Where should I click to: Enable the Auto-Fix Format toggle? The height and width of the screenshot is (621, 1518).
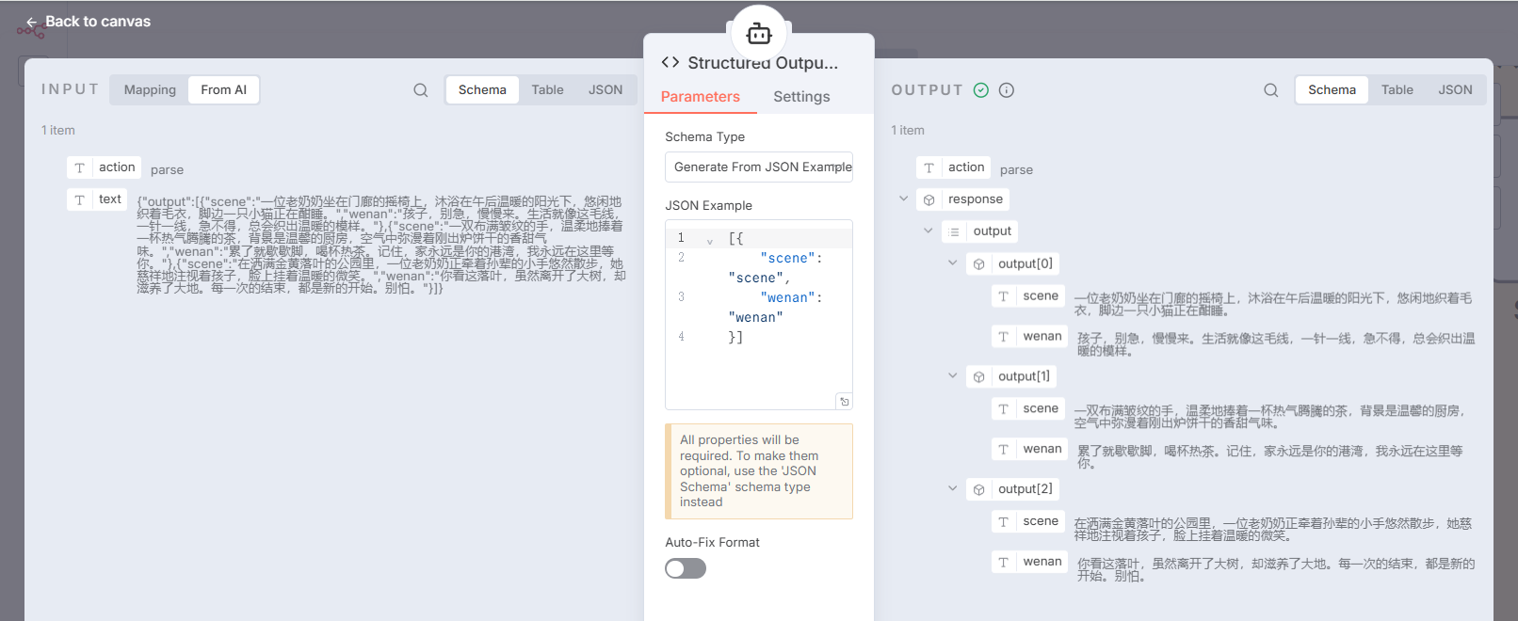point(686,568)
